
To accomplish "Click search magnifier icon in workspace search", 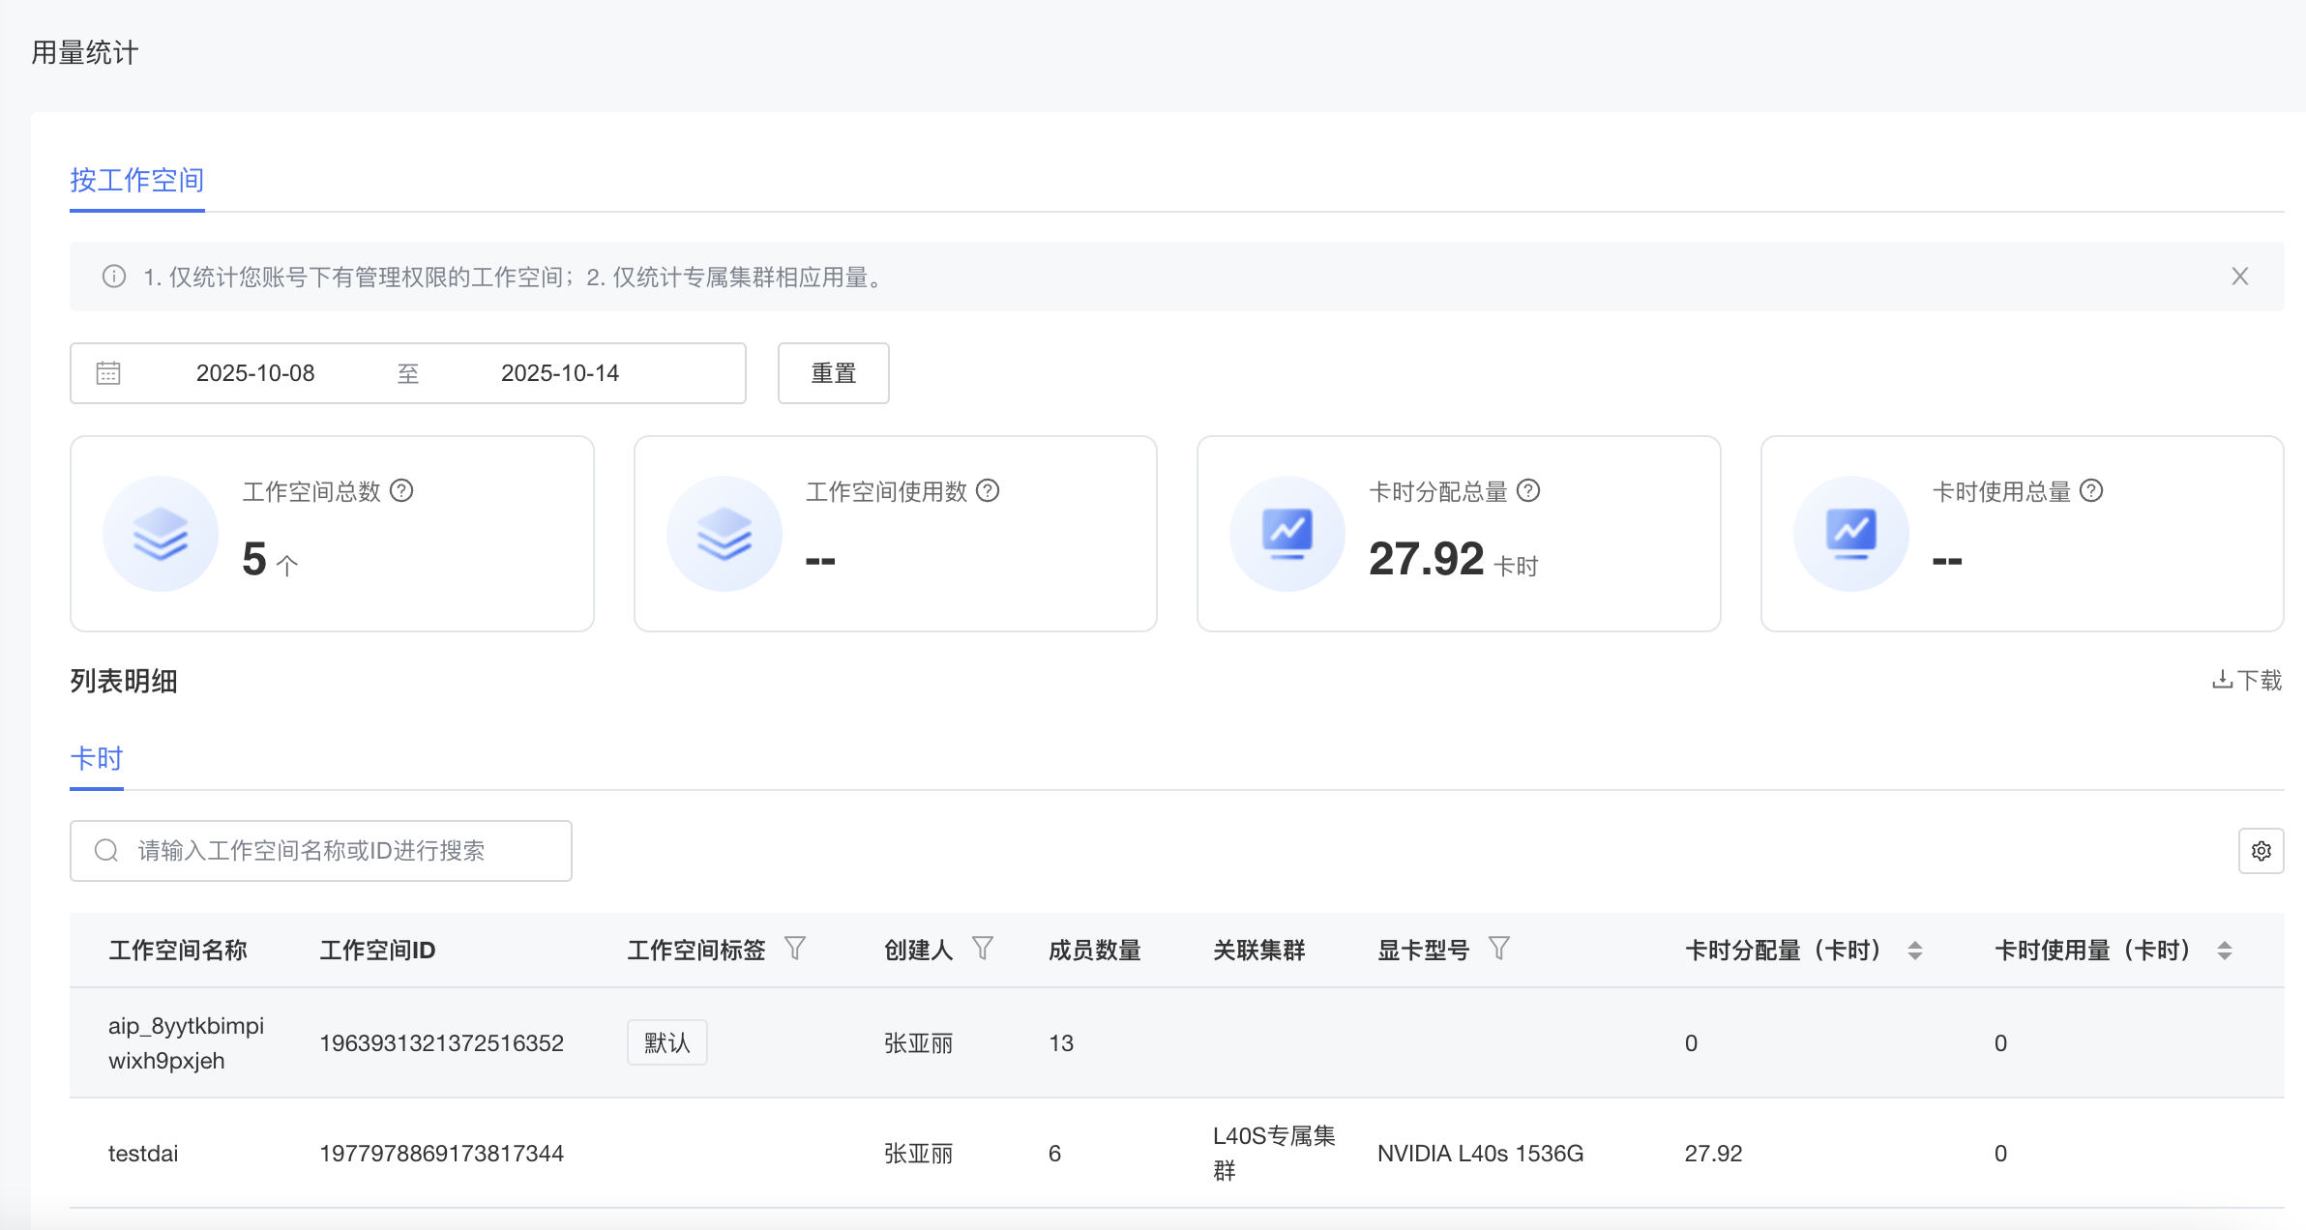I will (x=106, y=851).
